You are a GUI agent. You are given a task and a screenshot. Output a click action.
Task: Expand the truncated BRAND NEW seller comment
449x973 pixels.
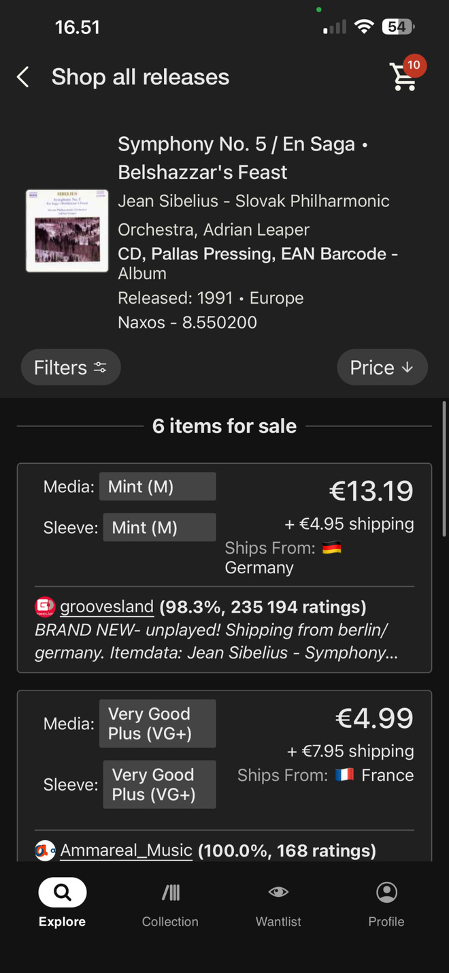tap(216, 641)
